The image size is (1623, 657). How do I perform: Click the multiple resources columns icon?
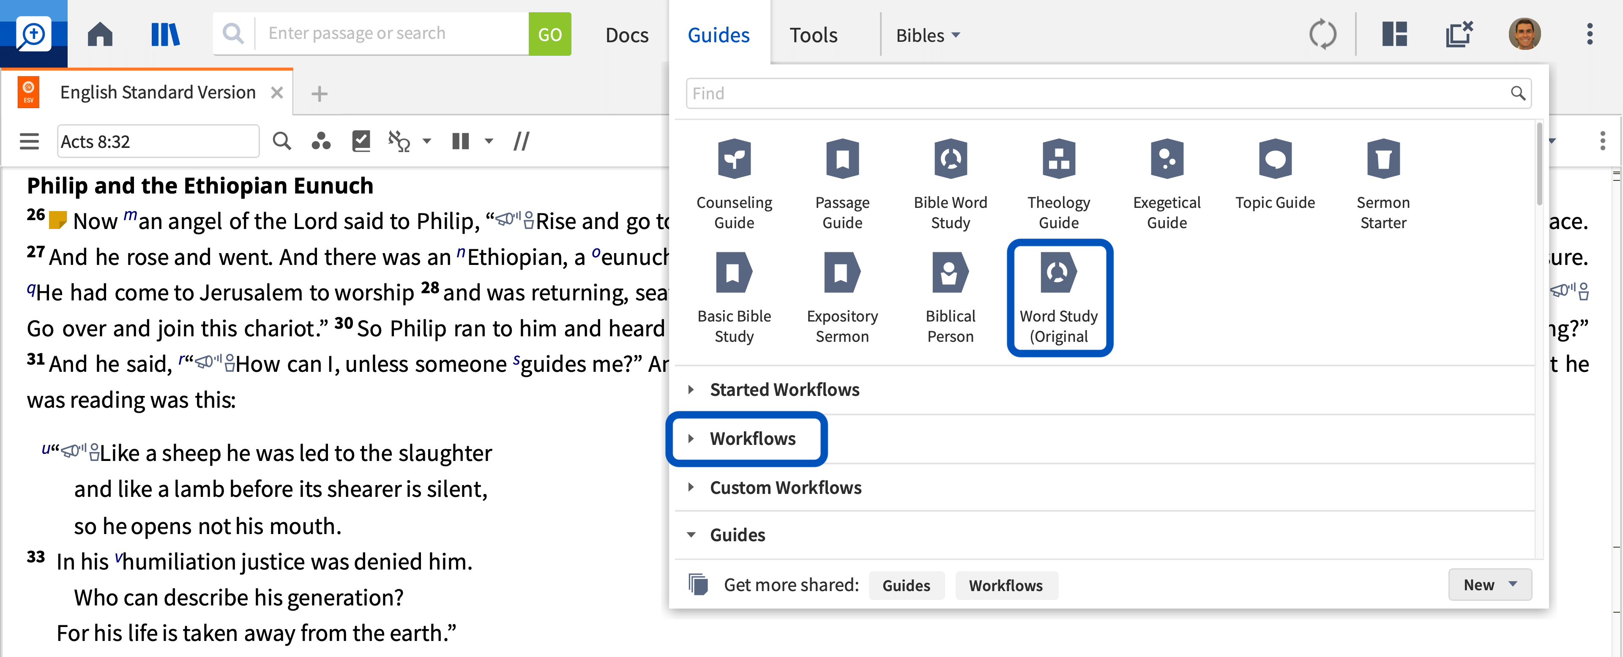(x=461, y=141)
